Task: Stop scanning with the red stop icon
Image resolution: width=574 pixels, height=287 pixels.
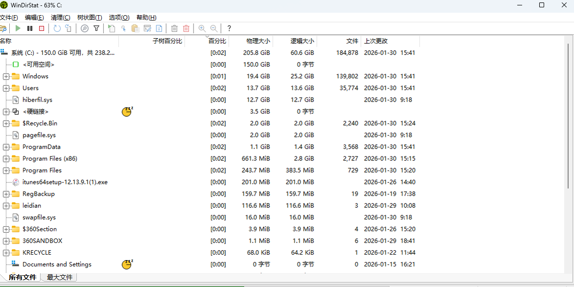Action: (41, 28)
